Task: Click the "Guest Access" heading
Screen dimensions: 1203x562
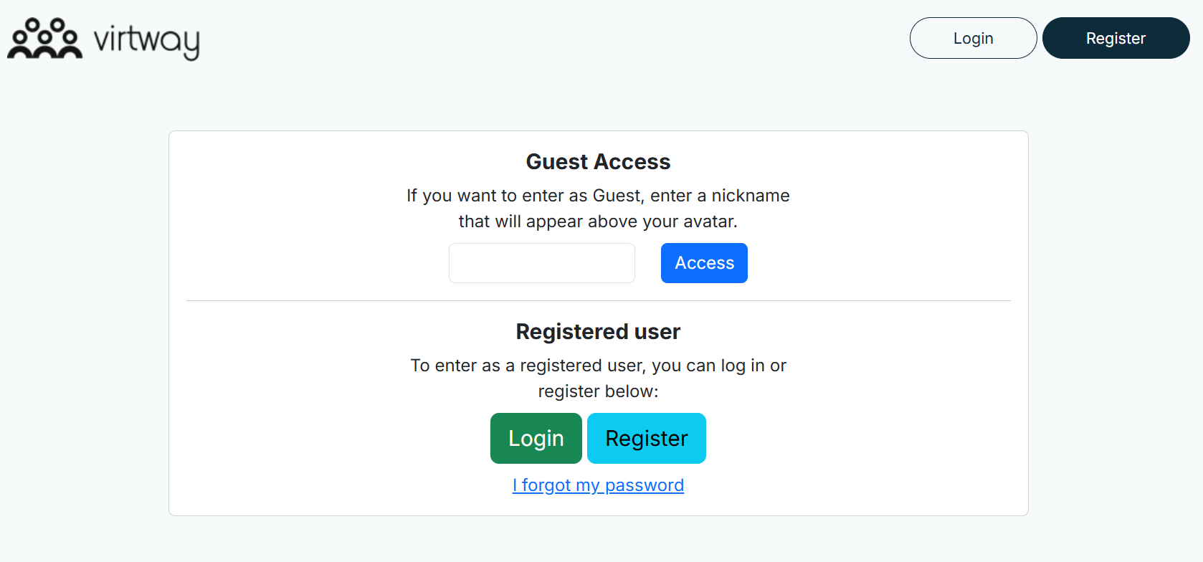Action: coord(598,162)
